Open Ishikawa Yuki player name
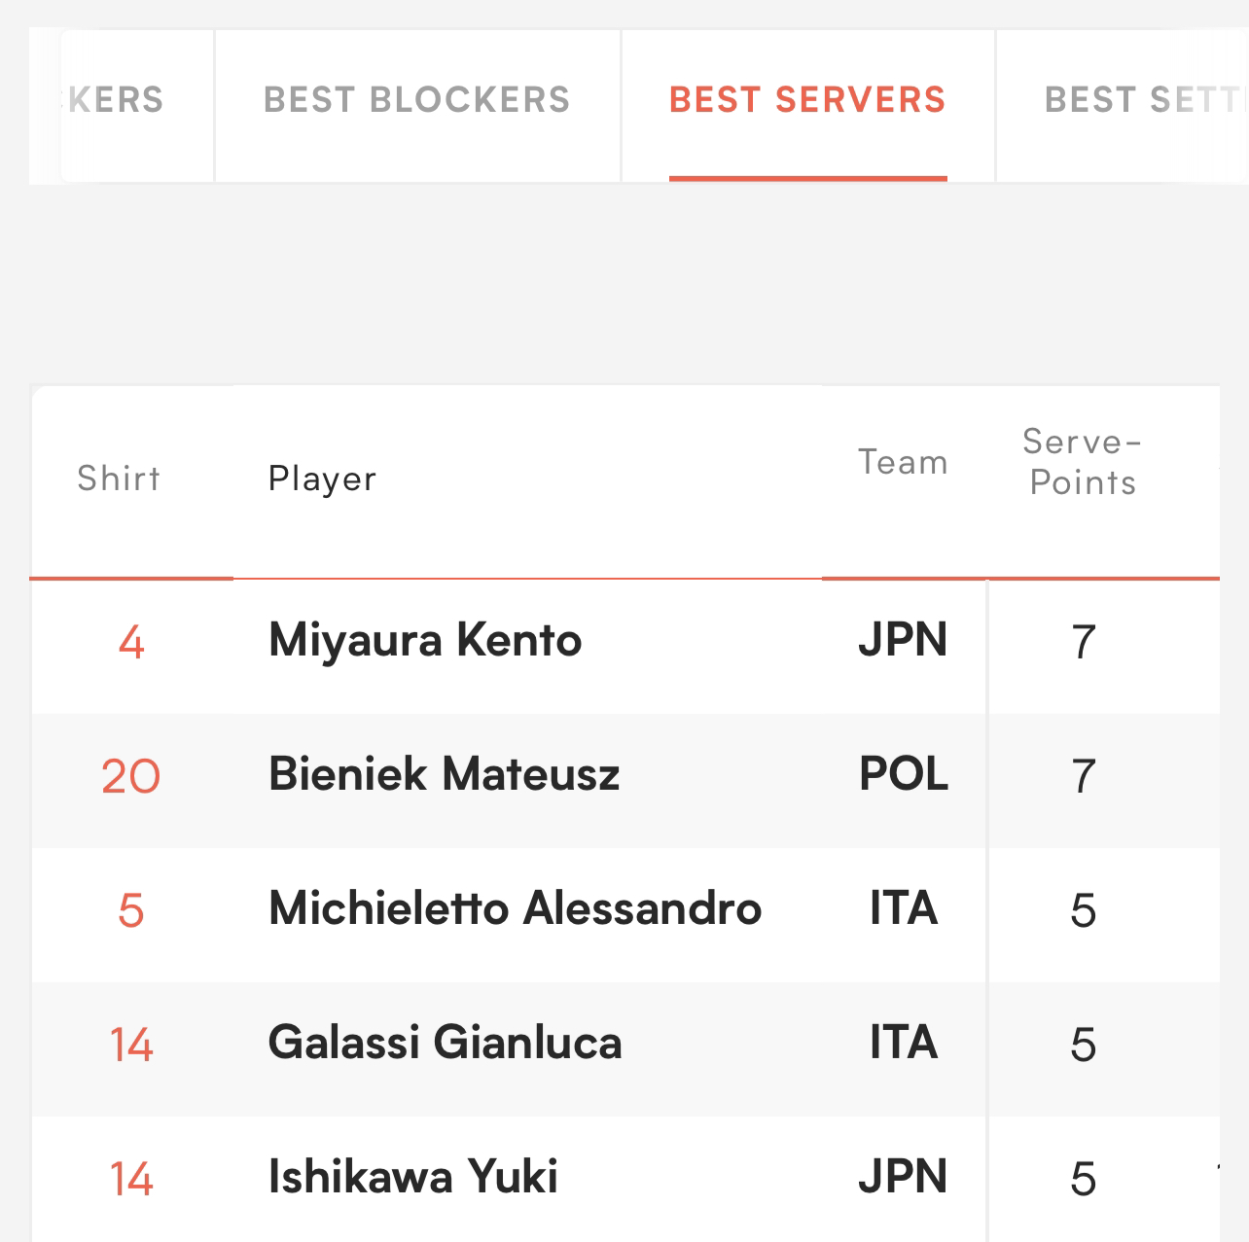This screenshot has width=1249, height=1242. 412,1177
